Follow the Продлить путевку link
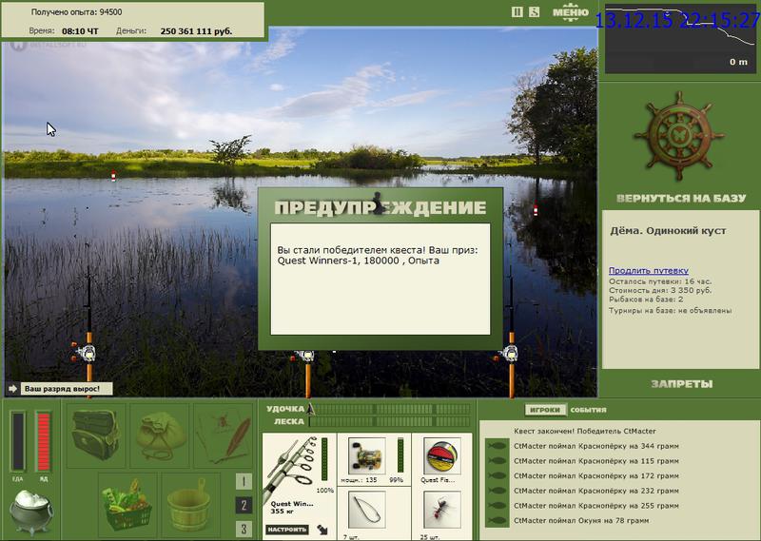Screen dimensions: 761x541 click(649, 271)
